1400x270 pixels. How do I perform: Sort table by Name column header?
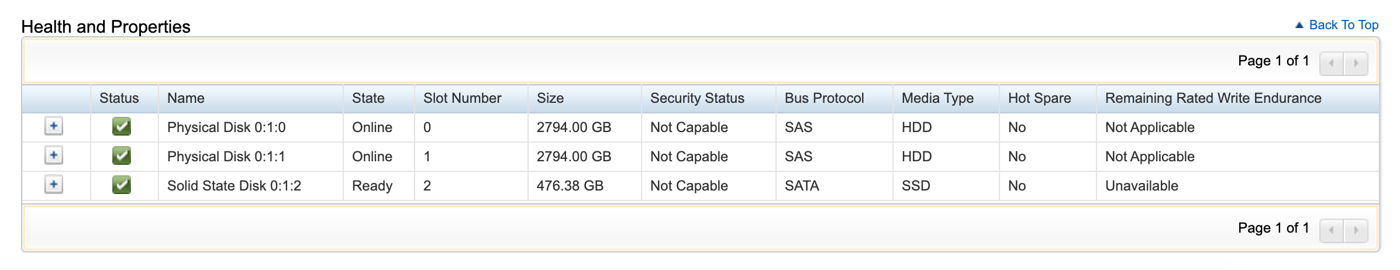tap(186, 98)
